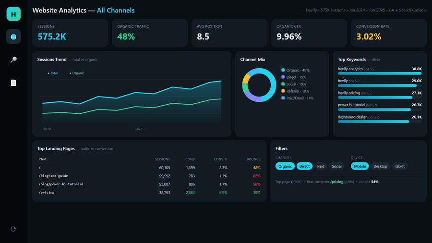
Task: Click the Paid/Email 14% channel mix swatch
Action: tap(283, 98)
